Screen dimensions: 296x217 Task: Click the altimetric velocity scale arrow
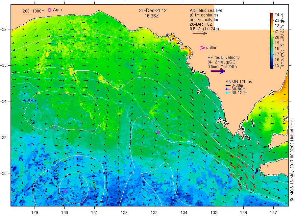coord(200,34)
